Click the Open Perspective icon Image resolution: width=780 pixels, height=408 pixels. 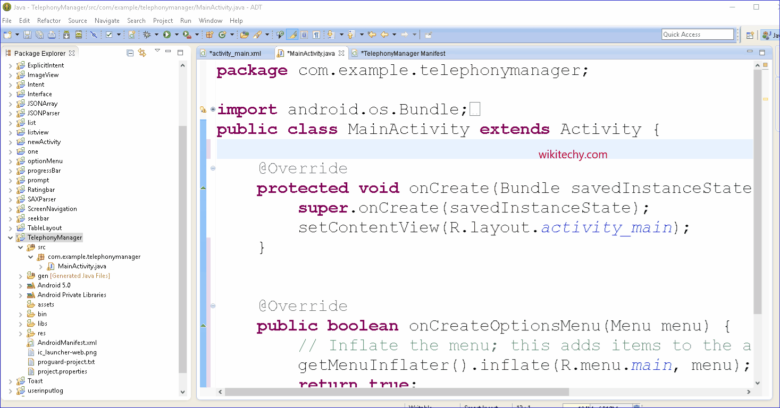click(750, 35)
